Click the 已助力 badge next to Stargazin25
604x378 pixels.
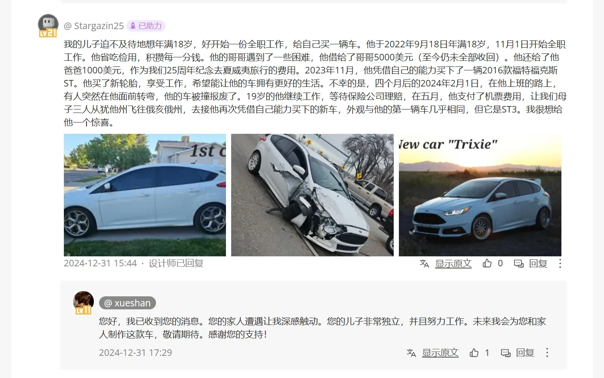146,26
